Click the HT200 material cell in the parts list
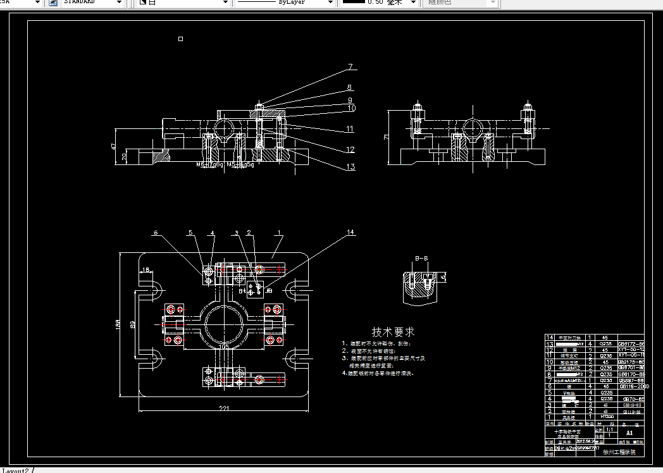Viewport: 663px width, 473px height. tap(607, 417)
